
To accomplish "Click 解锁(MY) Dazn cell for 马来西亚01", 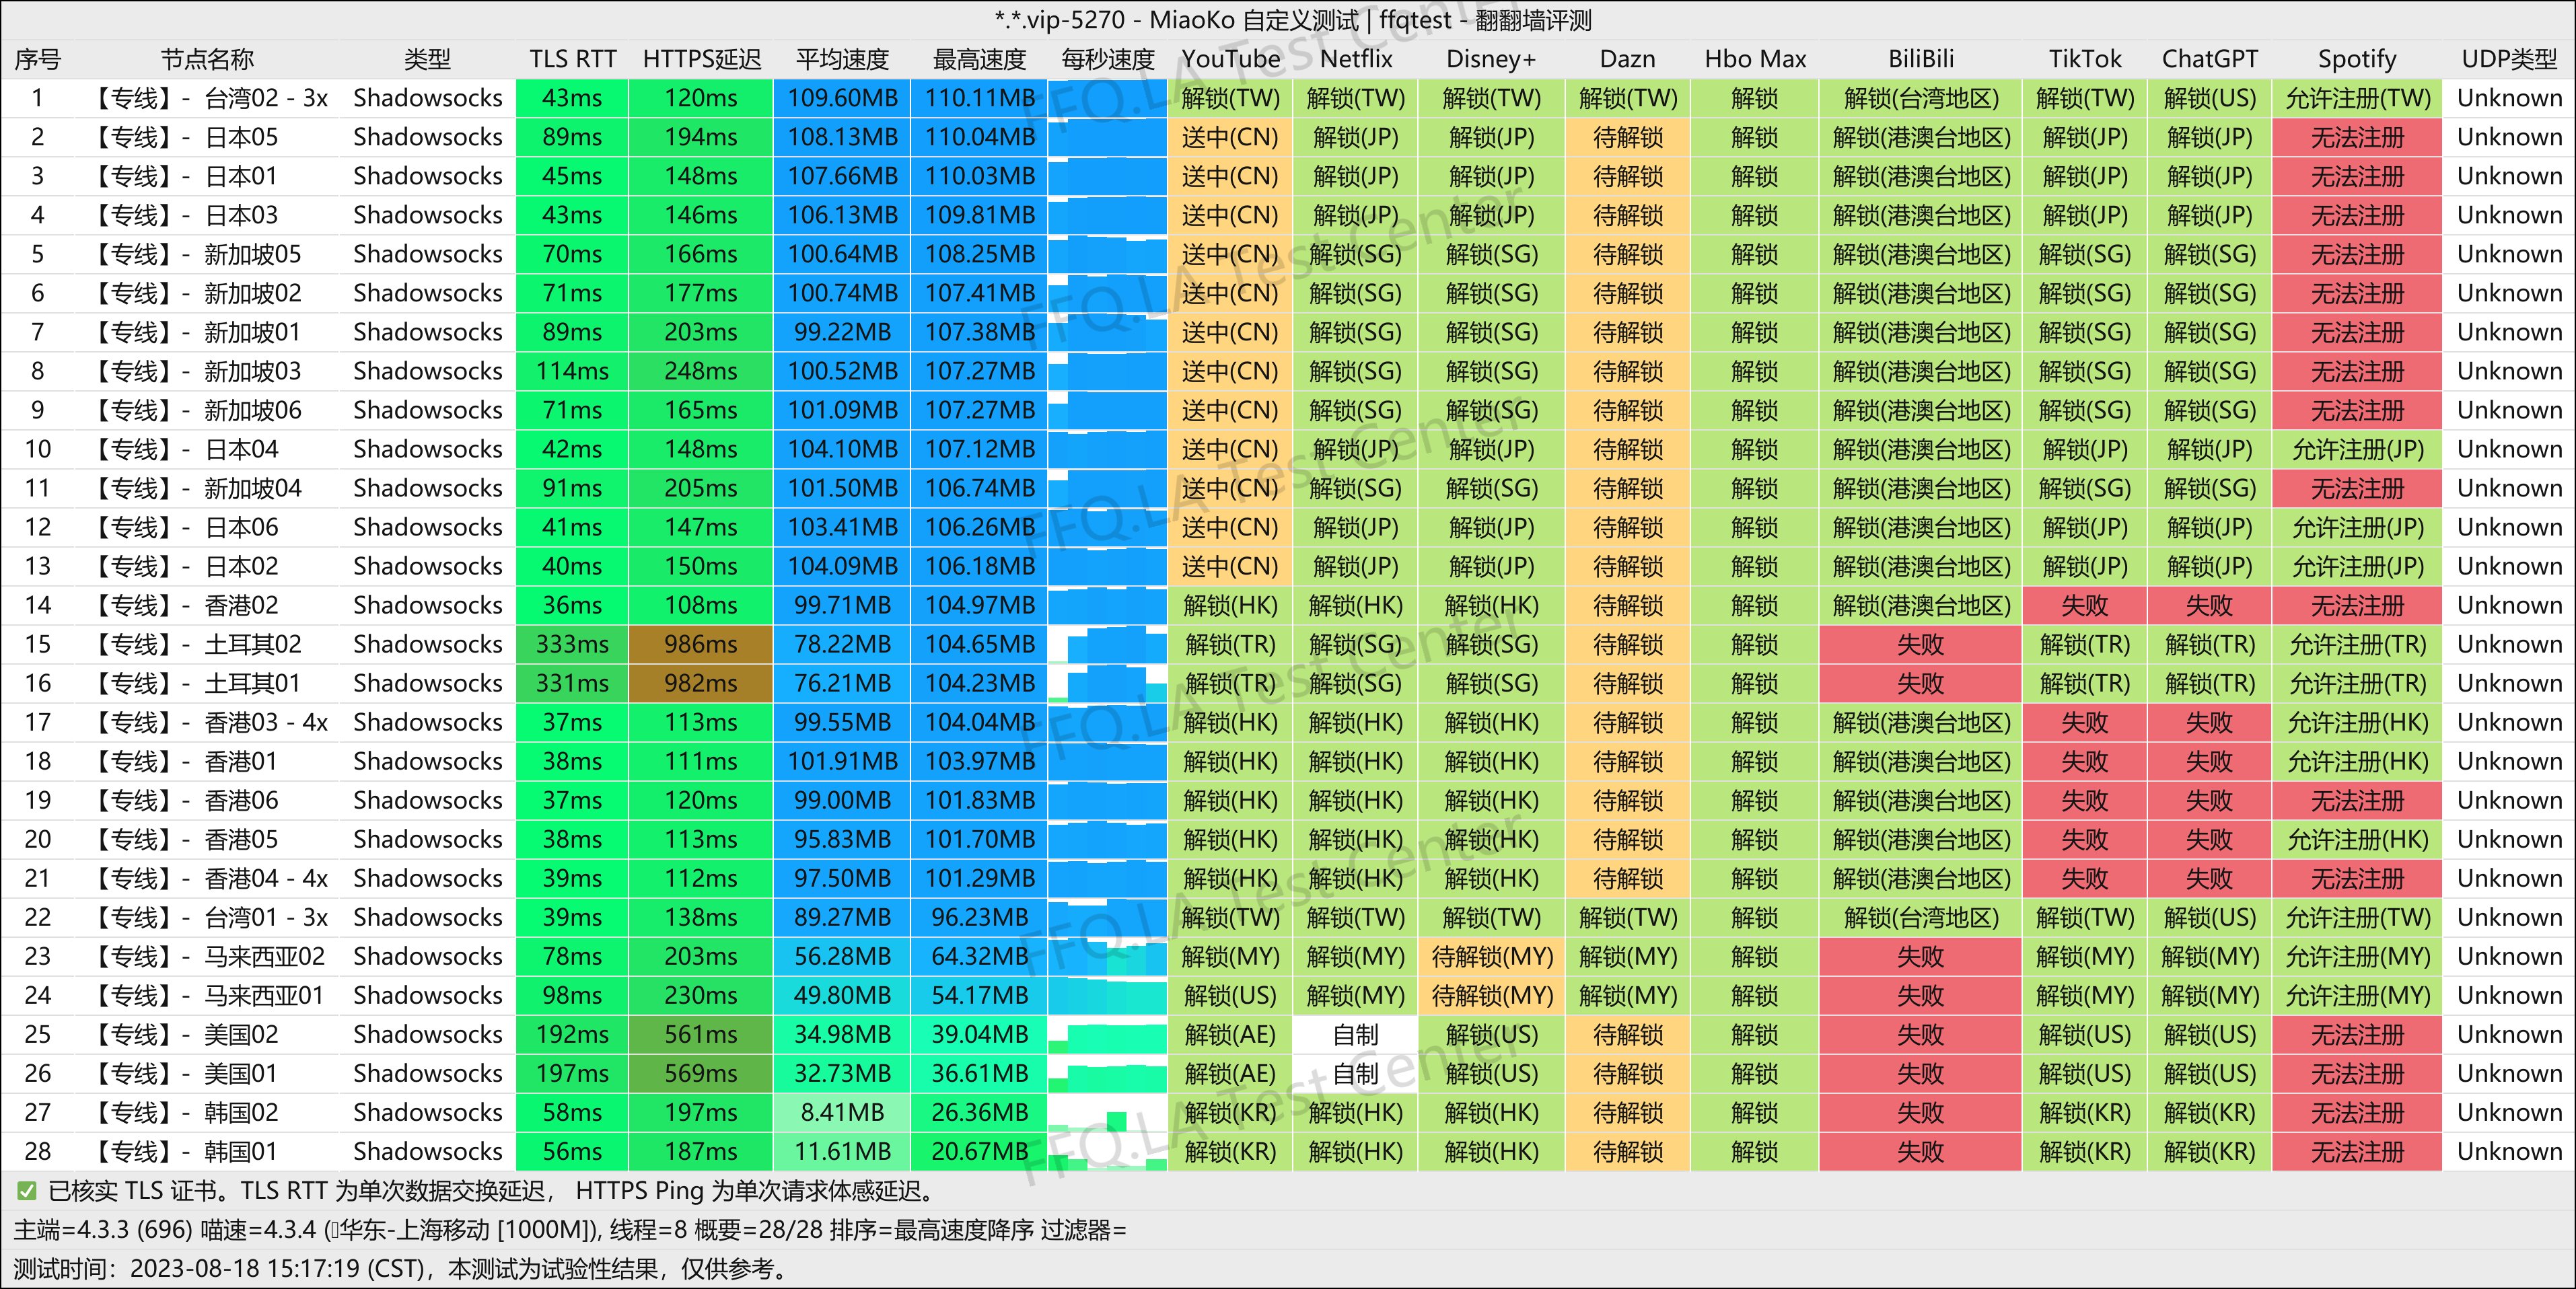I will (x=1627, y=995).
